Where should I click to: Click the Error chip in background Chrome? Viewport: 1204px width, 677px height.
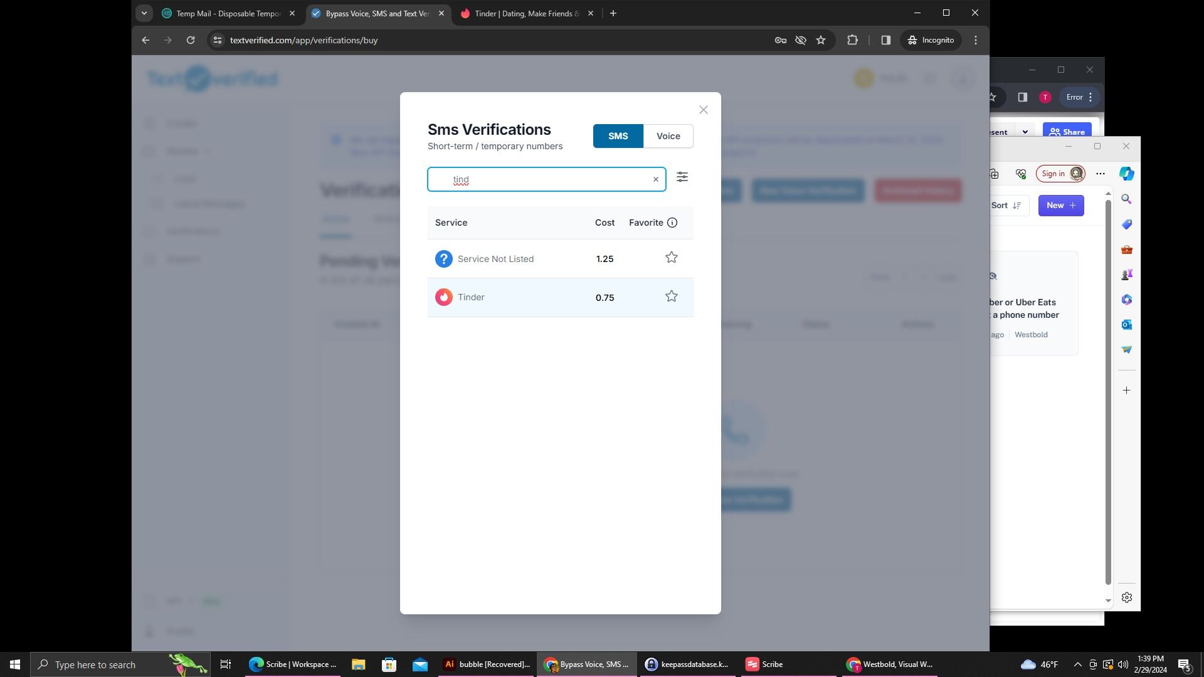[x=1079, y=97]
